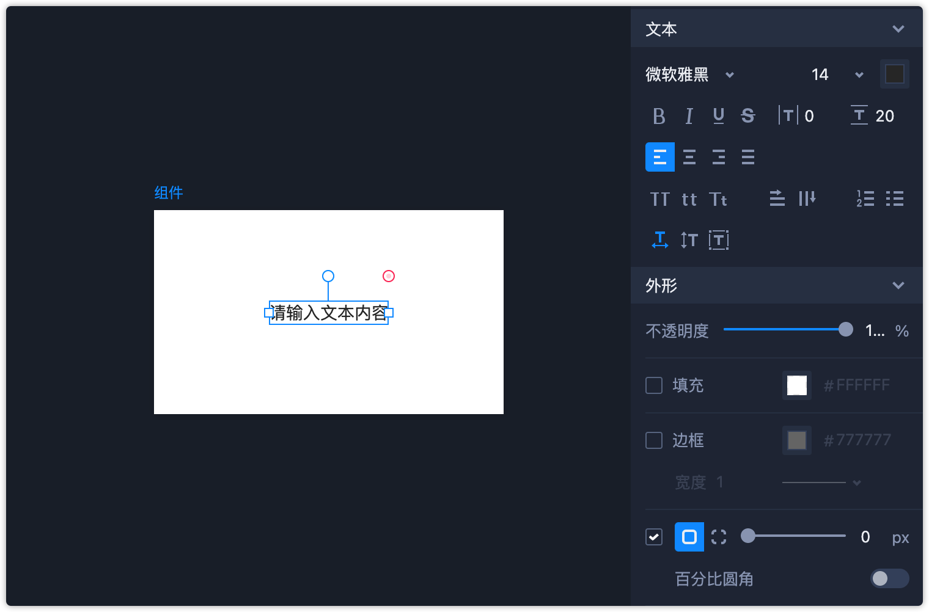Toggle the 百分比圆角 switch
The height and width of the screenshot is (612, 929).
(x=889, y=578)
